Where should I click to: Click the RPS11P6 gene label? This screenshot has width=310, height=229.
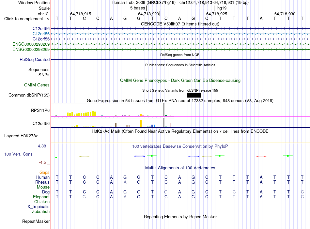coord(40,111)
